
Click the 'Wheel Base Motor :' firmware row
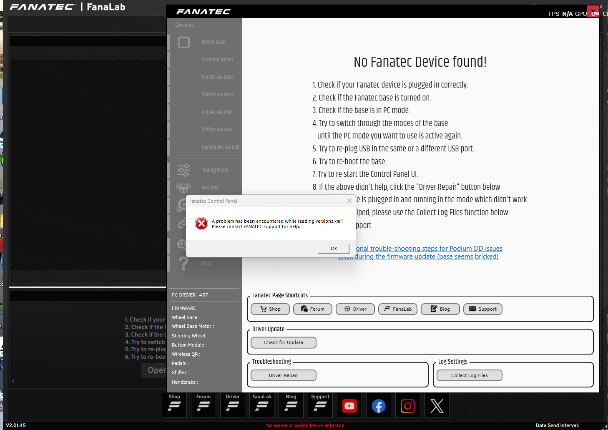click(193, 326)
